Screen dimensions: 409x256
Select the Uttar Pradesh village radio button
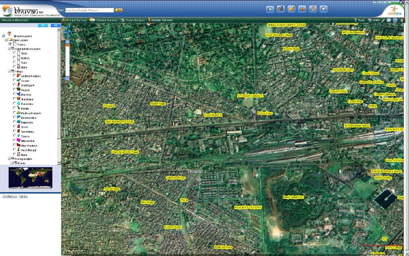(x=14, y=145)
